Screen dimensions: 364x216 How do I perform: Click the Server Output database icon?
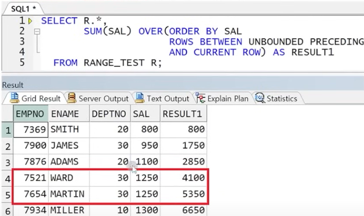pos(72,98)
